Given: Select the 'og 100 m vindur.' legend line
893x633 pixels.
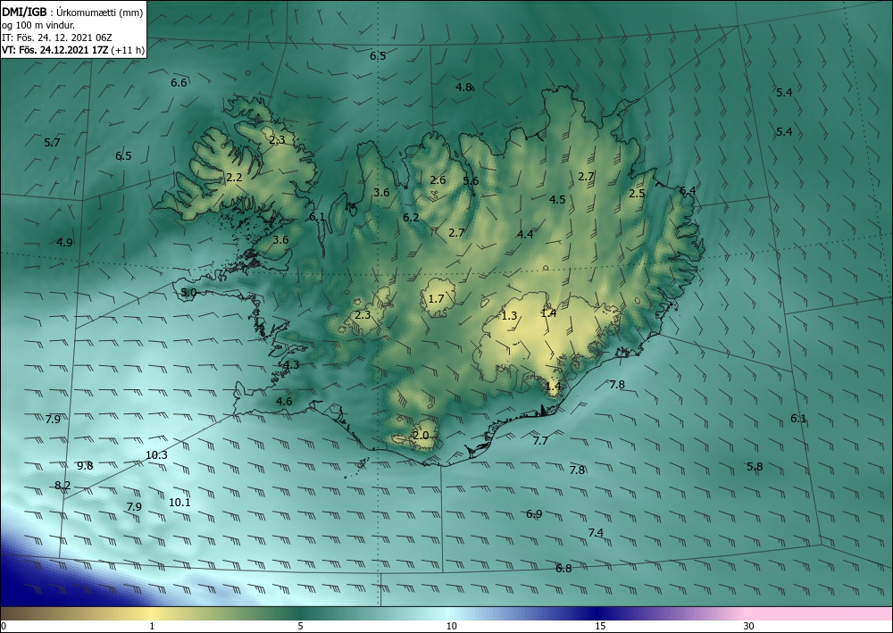Looking at the screenshot, I should (x=38, y=25).
